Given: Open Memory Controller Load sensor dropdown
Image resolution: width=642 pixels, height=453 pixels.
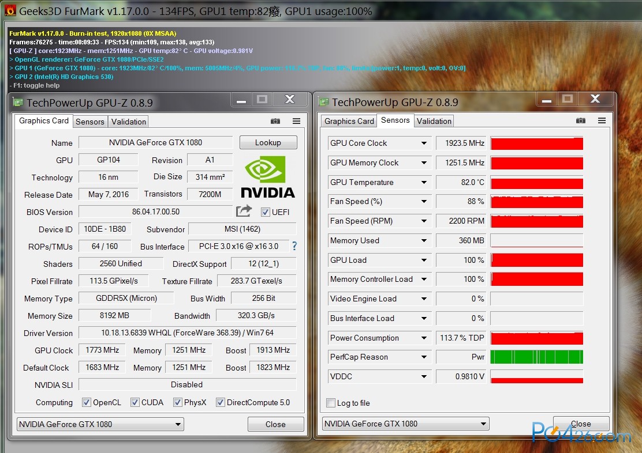Looking at the screenshot, I should [424, 280].
